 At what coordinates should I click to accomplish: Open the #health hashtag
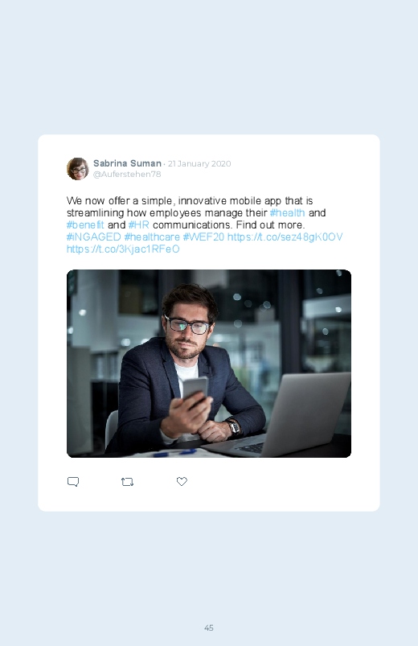pyautogui.click(x=288, y=212)
